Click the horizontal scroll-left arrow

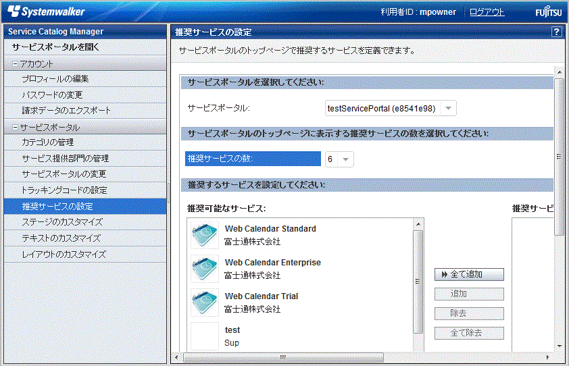(176, 357)
